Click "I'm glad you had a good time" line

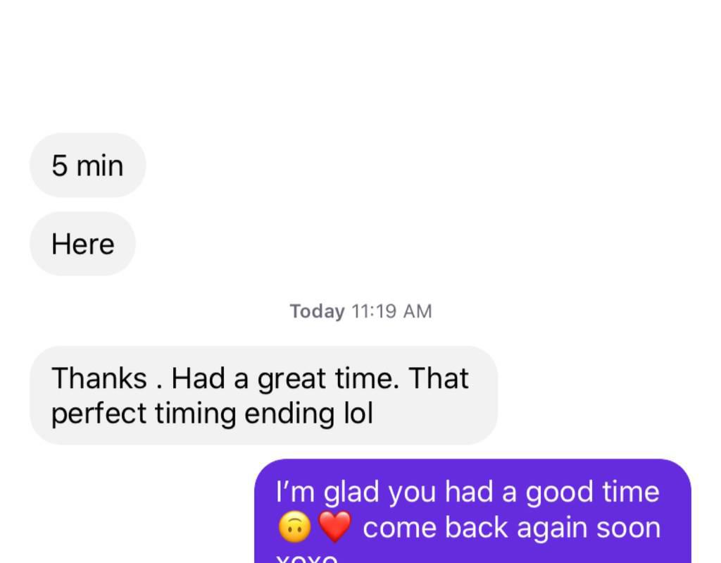coord(468,492)
